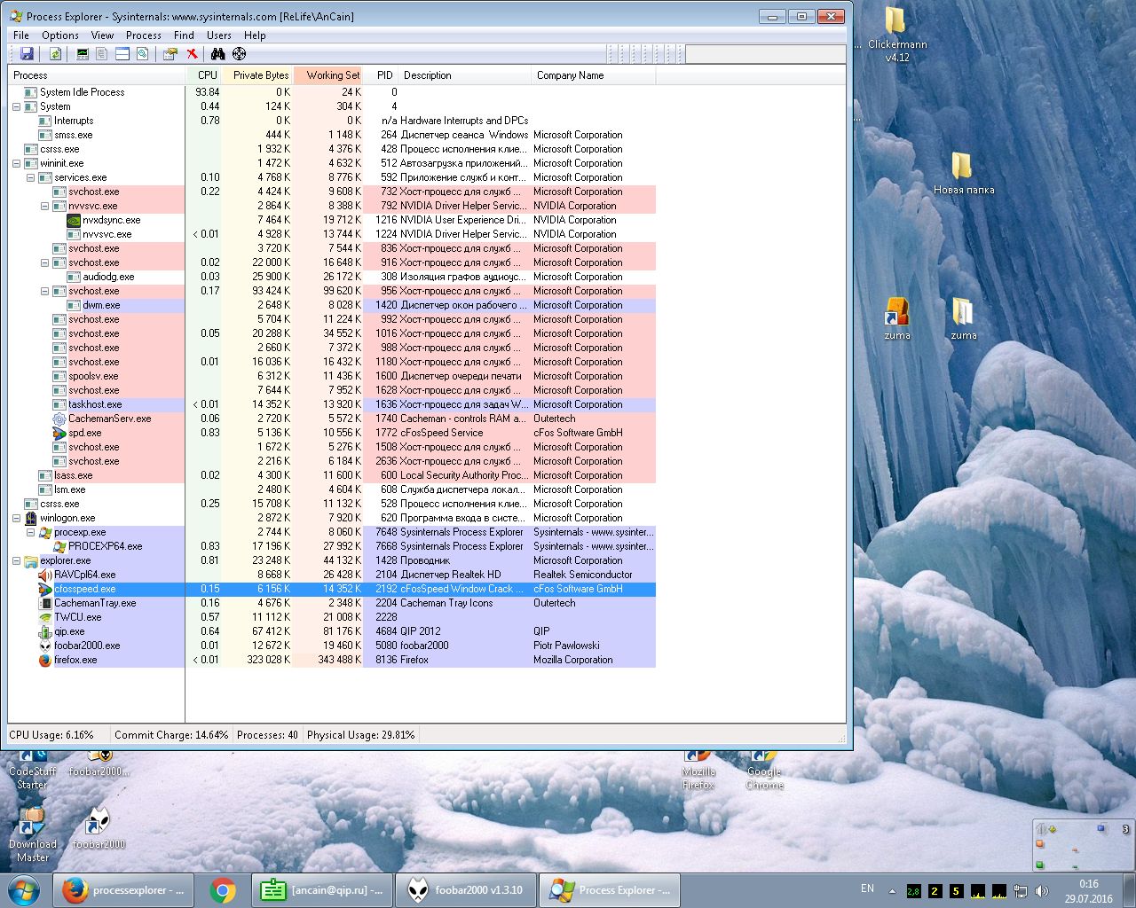Click the crosshair Find Window's Process icon

[x=238, y=54]
